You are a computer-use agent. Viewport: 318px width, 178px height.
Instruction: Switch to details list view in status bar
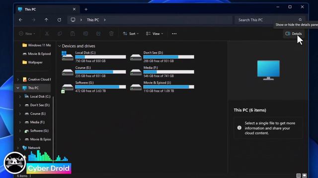point(298,176)
